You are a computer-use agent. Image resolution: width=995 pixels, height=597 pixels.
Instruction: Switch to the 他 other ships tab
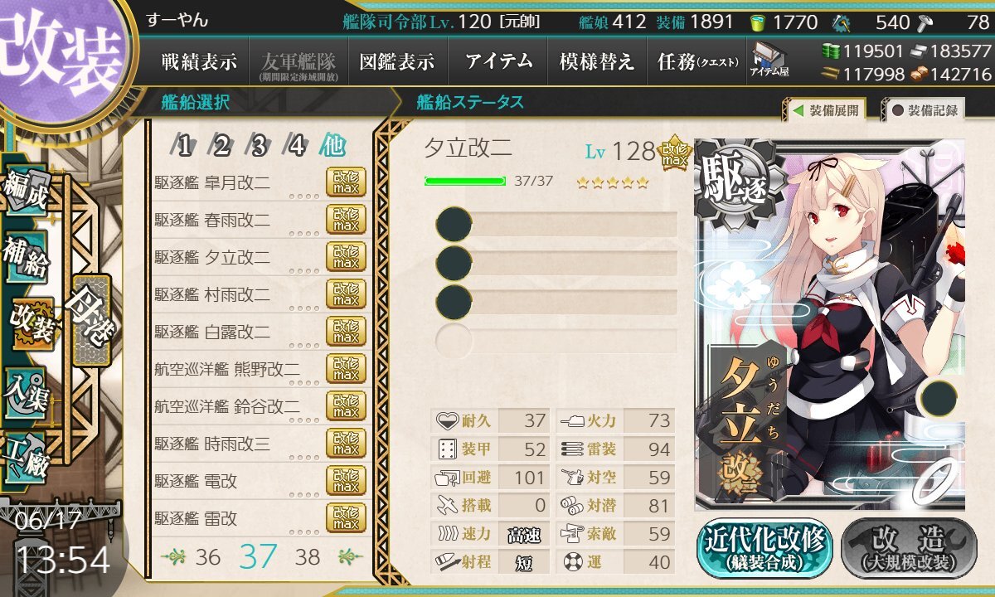point(333,147)
